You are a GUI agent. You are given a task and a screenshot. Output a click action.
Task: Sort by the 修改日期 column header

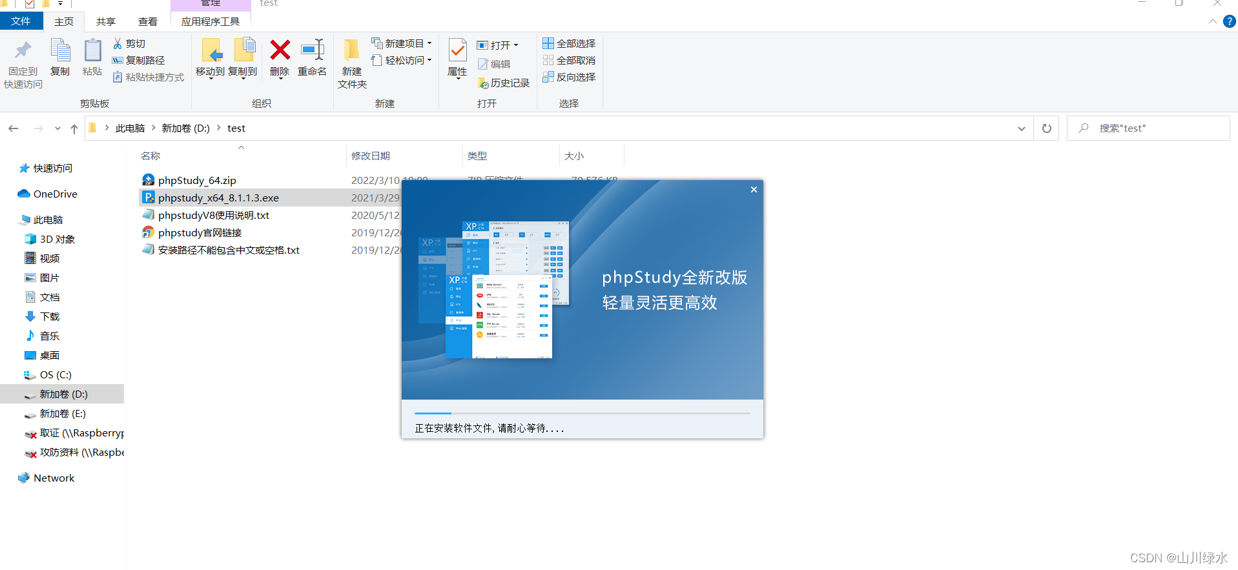tap(371, 156)
